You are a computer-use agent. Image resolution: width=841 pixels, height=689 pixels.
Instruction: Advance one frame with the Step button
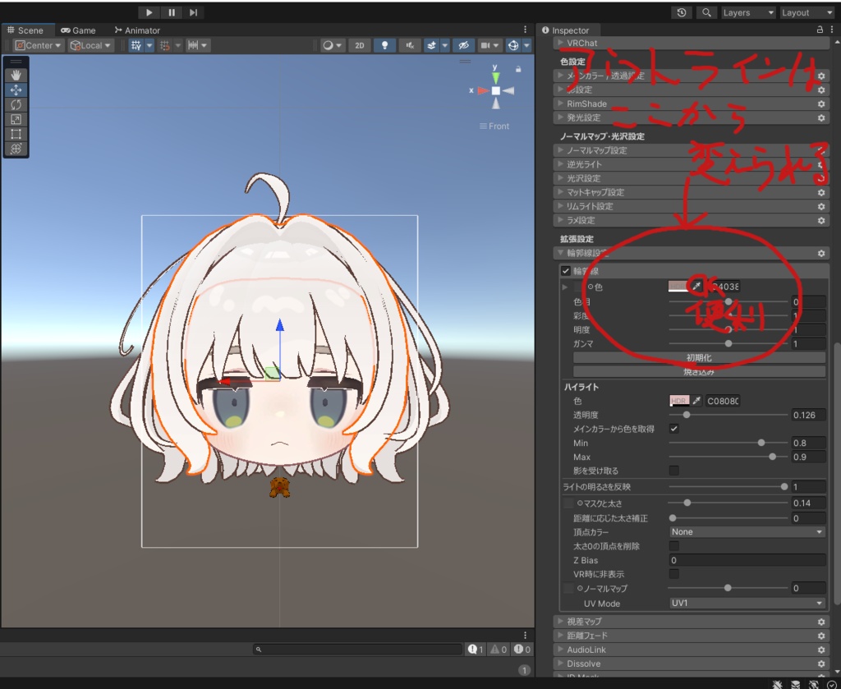193,12
